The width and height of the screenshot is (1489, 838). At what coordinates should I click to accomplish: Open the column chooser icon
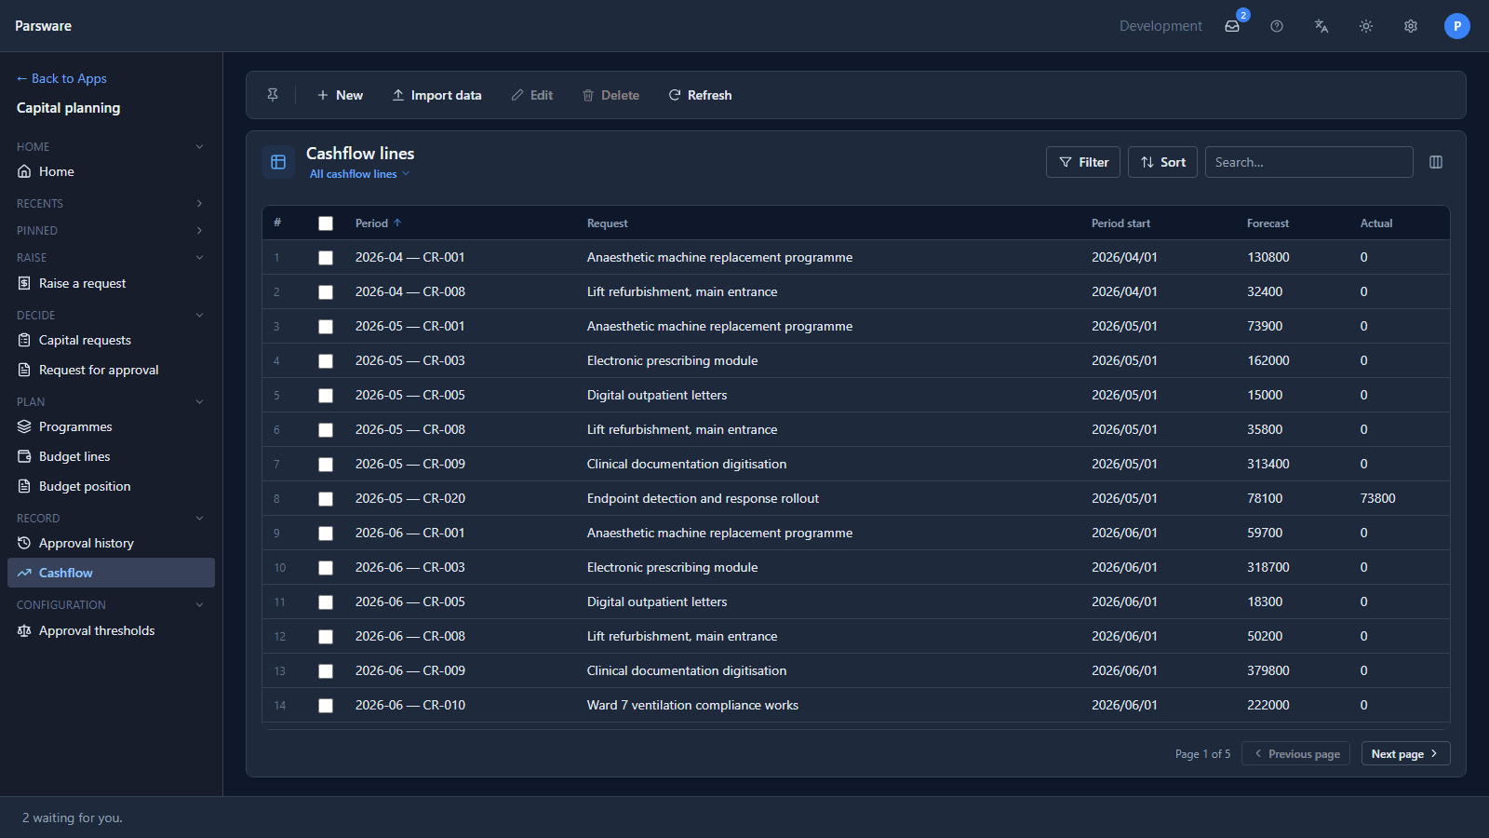tap(1436, 162)
